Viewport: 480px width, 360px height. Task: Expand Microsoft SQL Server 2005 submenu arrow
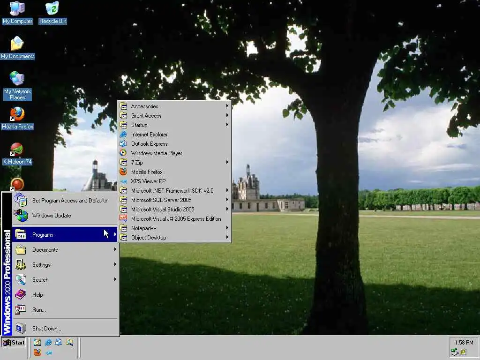point(227,200)
